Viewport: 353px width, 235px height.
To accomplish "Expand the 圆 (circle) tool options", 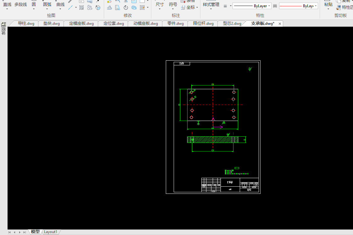I will (x=34, y=9).
